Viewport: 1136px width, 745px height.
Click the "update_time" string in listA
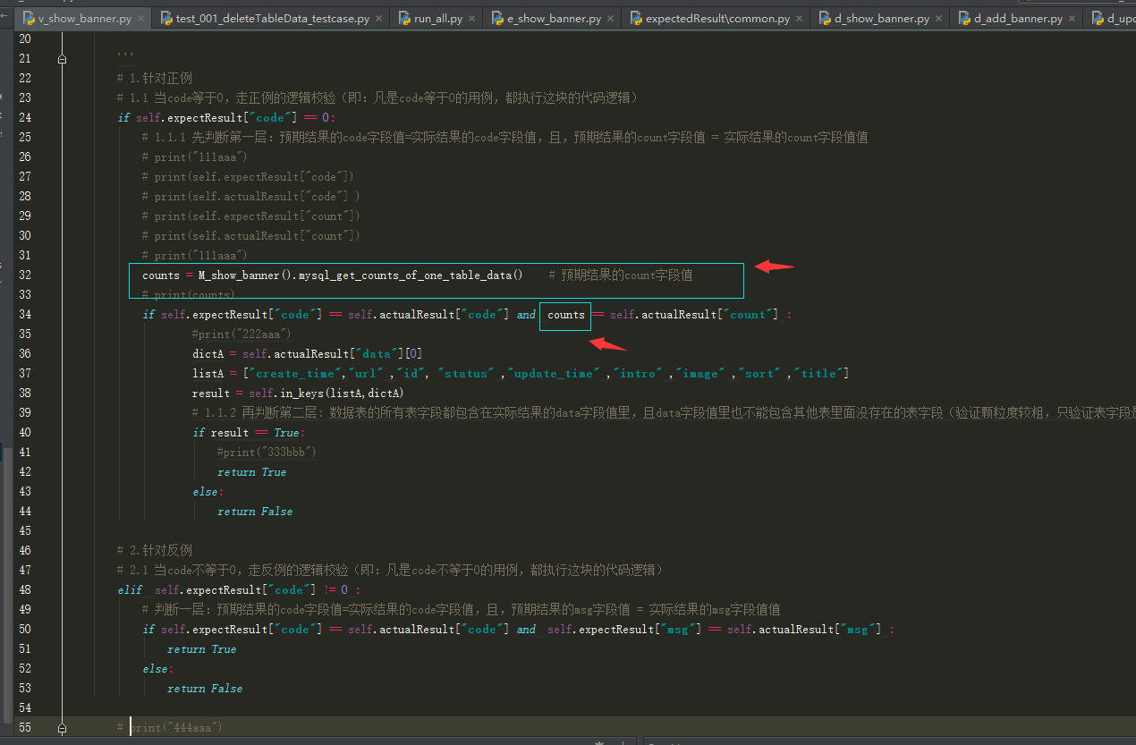coord(555,373)
